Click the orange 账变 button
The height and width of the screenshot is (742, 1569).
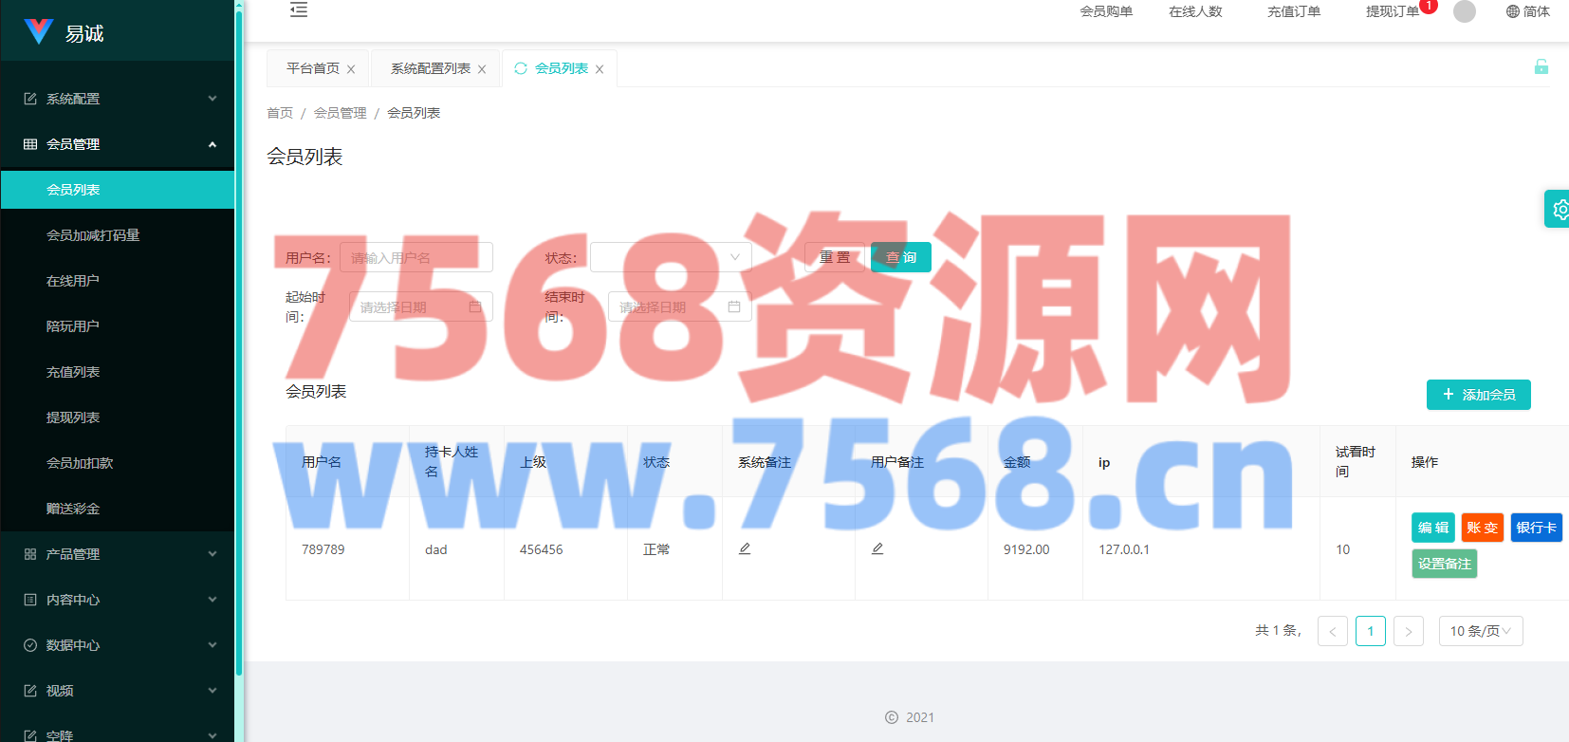tap(1482, 528)
